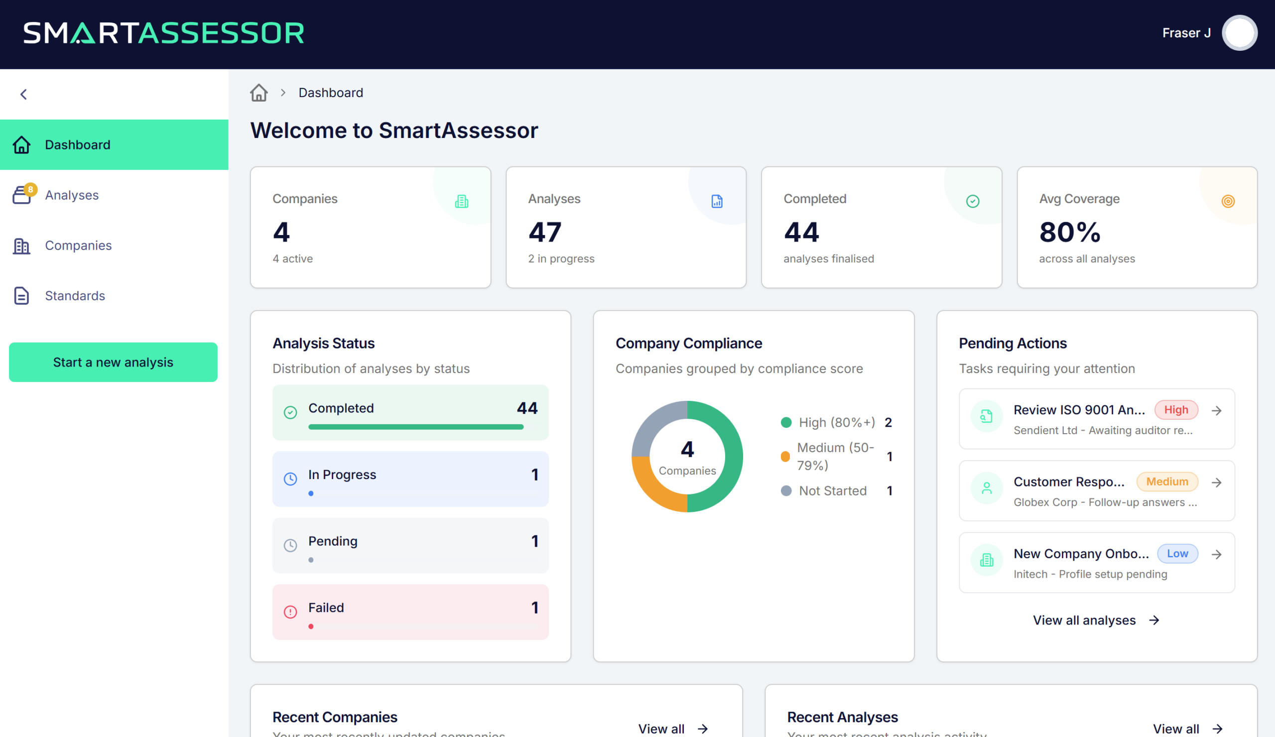
Task: Click the home breadcrumb icon
Action: 258,93
